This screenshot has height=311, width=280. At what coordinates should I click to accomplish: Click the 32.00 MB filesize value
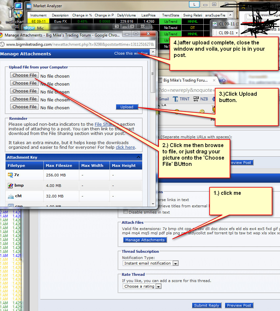coord(55,196)
